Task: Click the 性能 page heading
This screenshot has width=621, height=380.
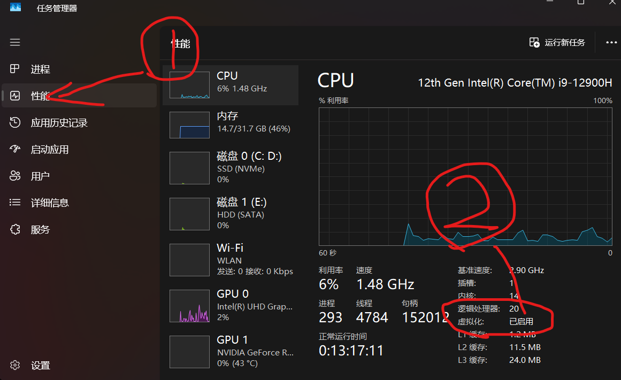Action: point(181,43)
